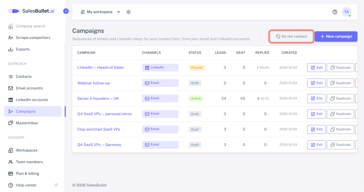Open Series A founders — UK campaign

(98, 99)
